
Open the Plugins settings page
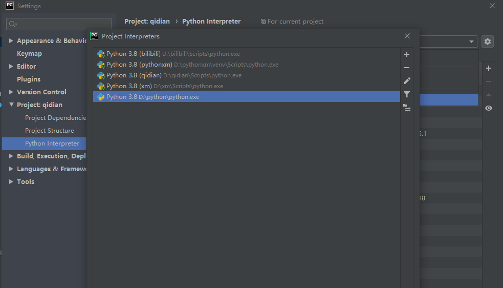click(x=29, y=79)
